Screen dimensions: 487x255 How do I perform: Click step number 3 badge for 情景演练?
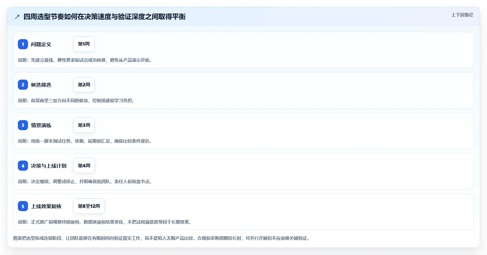(23, 125)
